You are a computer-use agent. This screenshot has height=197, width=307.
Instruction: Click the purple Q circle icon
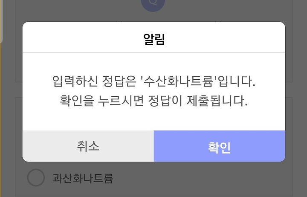pos(153,5)
